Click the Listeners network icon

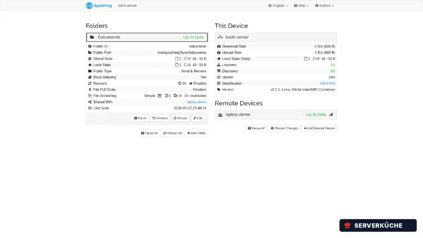click(x=219, y=65)
